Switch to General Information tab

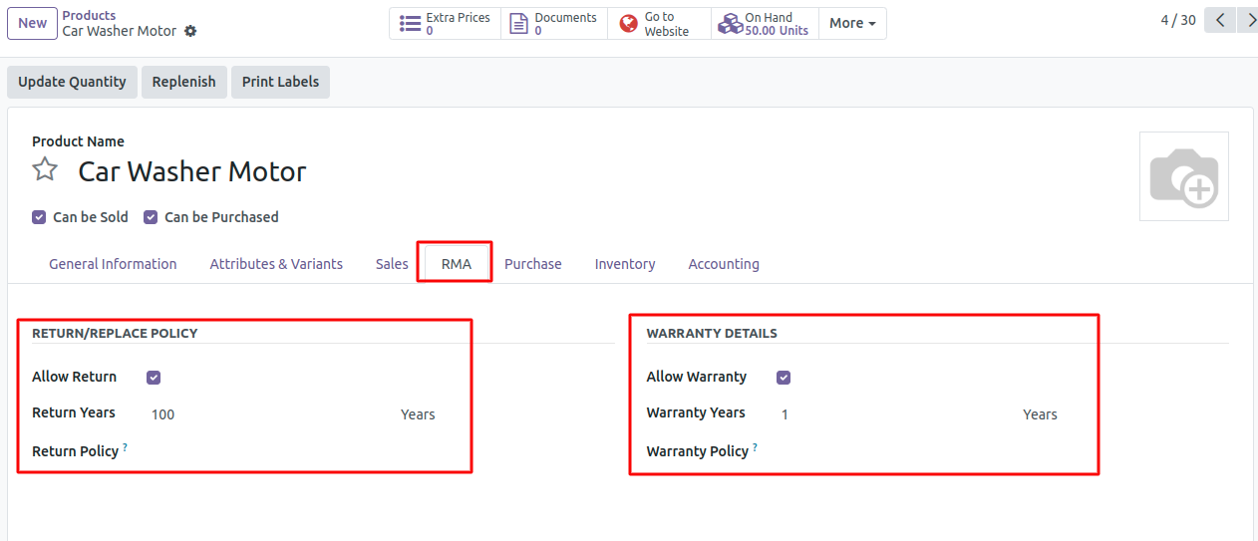point(113,264)
